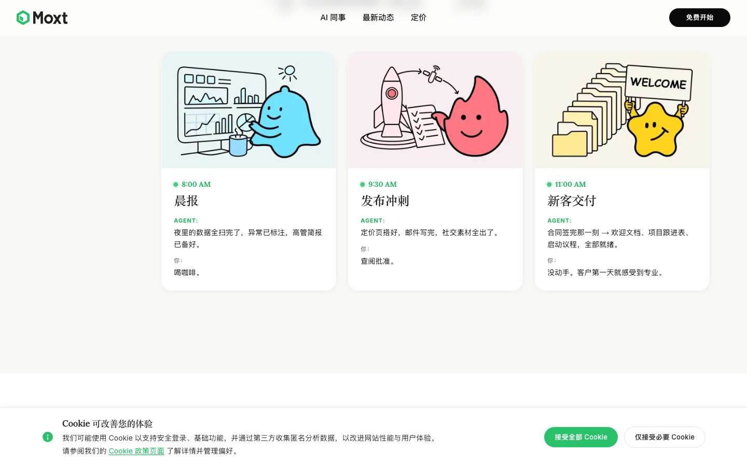The height and width of the screenshot is (467, 747).
Task: Select the 新客交付 card title
Action: click(572, 201)
